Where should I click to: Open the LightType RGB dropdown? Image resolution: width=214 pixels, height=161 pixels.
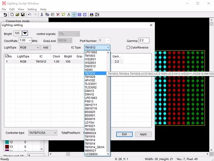(29, 48)
